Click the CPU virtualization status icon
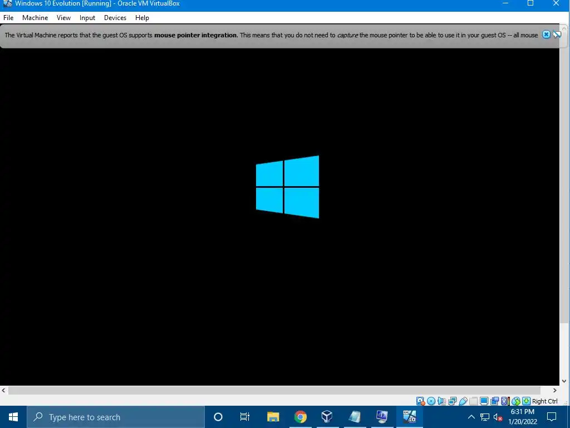This screenshot has width=570, height=428. pyautogui.click(x=505, y=401)
